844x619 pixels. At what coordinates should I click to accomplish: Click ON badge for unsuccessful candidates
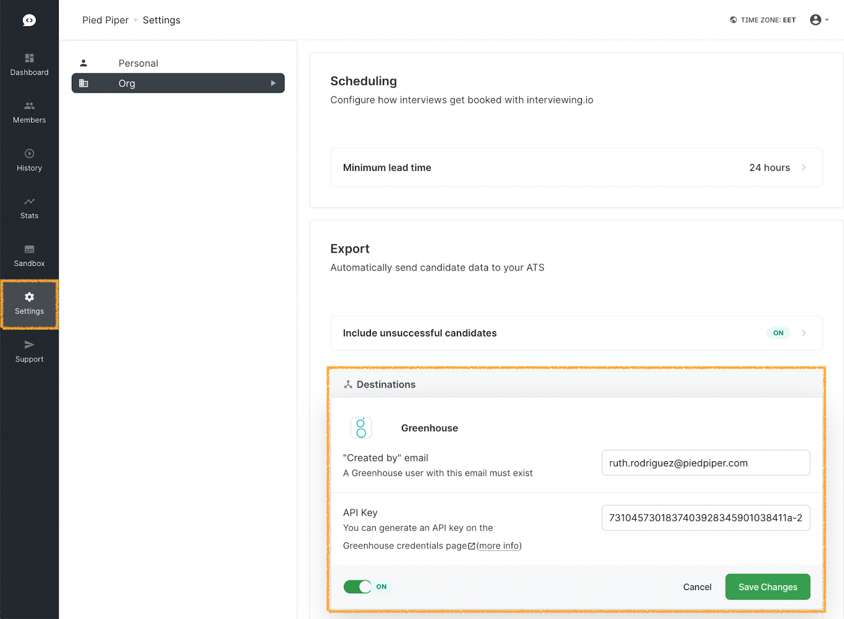click(778, 333)
